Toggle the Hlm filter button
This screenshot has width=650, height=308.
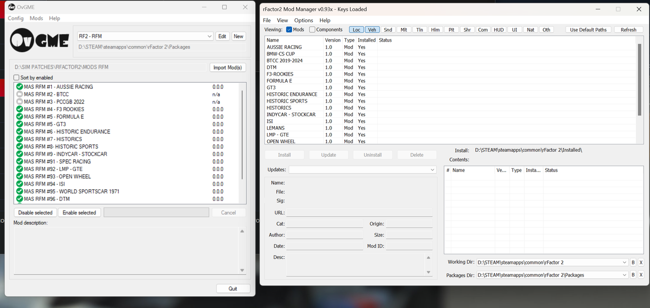(x=435, y=30)
